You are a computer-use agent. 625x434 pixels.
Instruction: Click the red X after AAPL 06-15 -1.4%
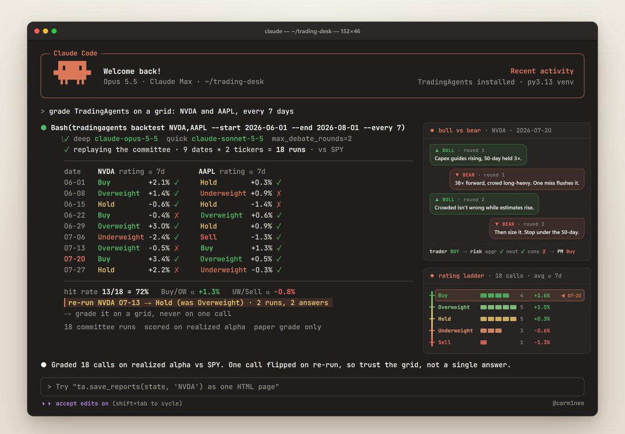[279, 204]
